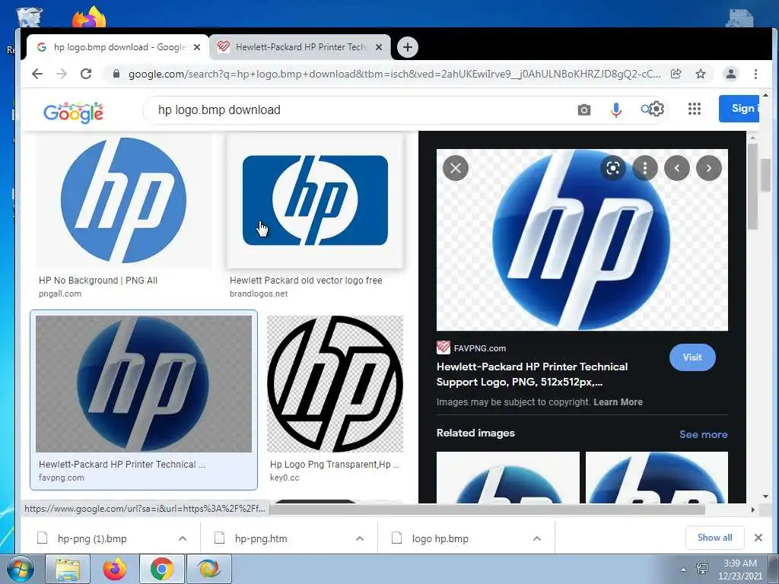
Task: Open Windows Explorer from taskbar
Action: point(68,569)
